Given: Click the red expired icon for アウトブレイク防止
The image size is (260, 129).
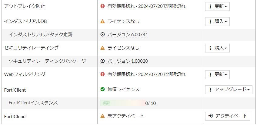Looking at the screenshot, I should 103,6.
